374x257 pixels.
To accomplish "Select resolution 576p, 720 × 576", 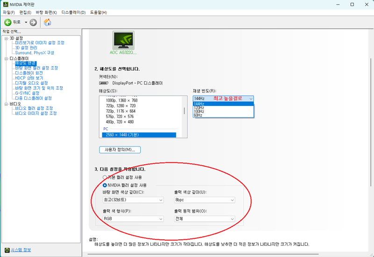I will click(120, 117).
